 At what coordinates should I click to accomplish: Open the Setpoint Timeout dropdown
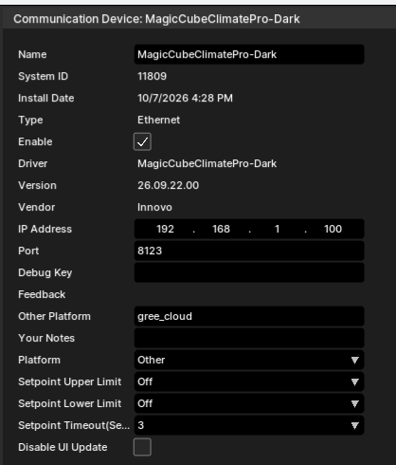click(x=249, y=425)
